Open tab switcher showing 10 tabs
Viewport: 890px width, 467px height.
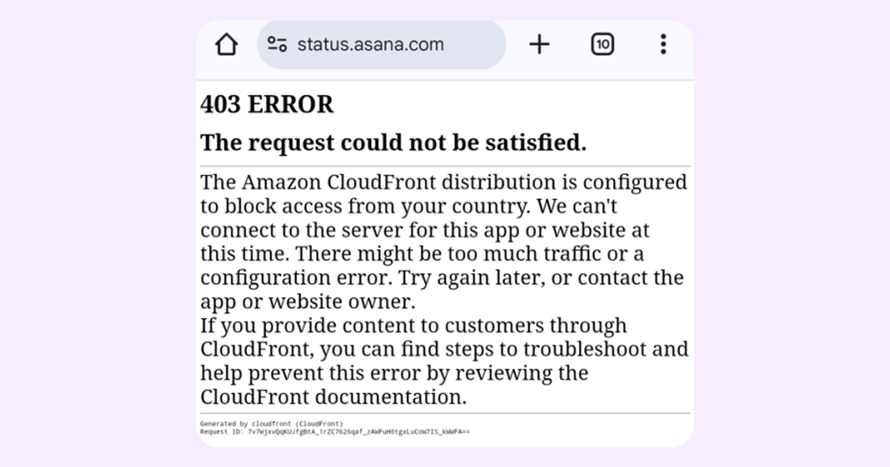point(602,44)
